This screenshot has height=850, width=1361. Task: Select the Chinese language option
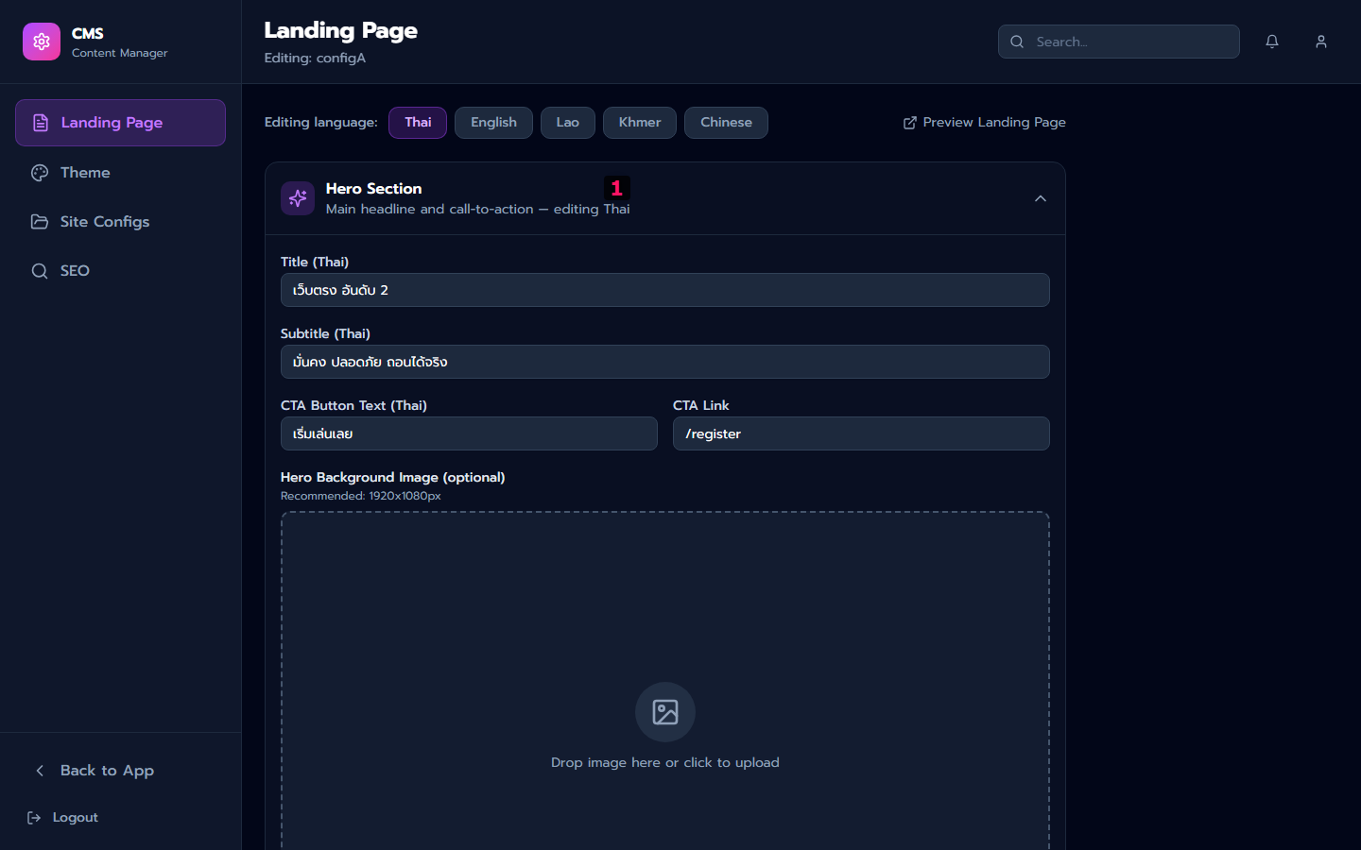725,122
